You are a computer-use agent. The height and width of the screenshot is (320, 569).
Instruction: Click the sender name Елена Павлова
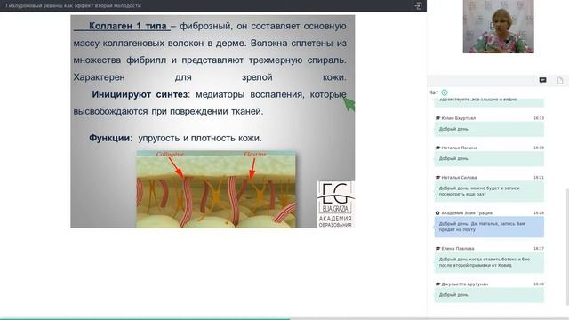coord(458,249)
